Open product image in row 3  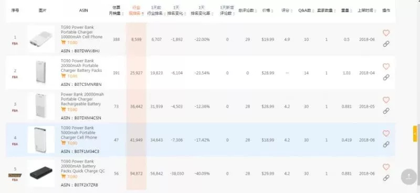(41, 106)
